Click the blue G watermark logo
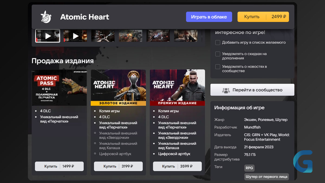The height and width of the screenshot is (183, 325). pos(303,161)
